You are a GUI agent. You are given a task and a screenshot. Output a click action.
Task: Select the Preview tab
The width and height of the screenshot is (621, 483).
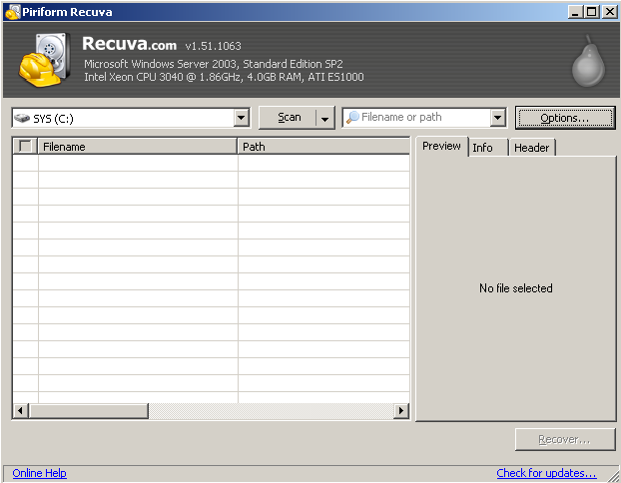coord(441,146)
